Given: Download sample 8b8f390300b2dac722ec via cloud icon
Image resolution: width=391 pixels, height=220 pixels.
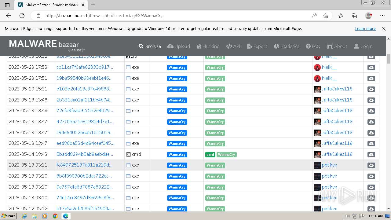Looking at the screenshot, I should [x=371, y=176].
